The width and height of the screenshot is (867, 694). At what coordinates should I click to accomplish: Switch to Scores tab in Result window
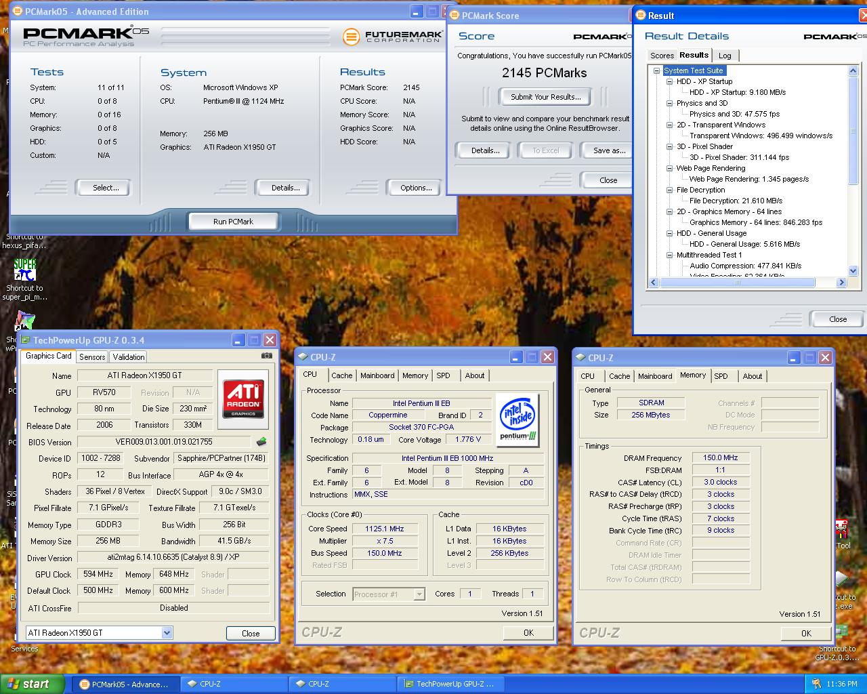pyautogui.click(x=662, y=56)
